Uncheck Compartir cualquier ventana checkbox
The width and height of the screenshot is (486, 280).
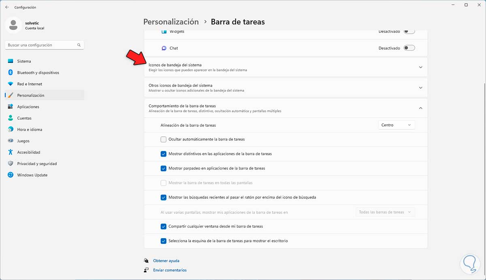164,226
